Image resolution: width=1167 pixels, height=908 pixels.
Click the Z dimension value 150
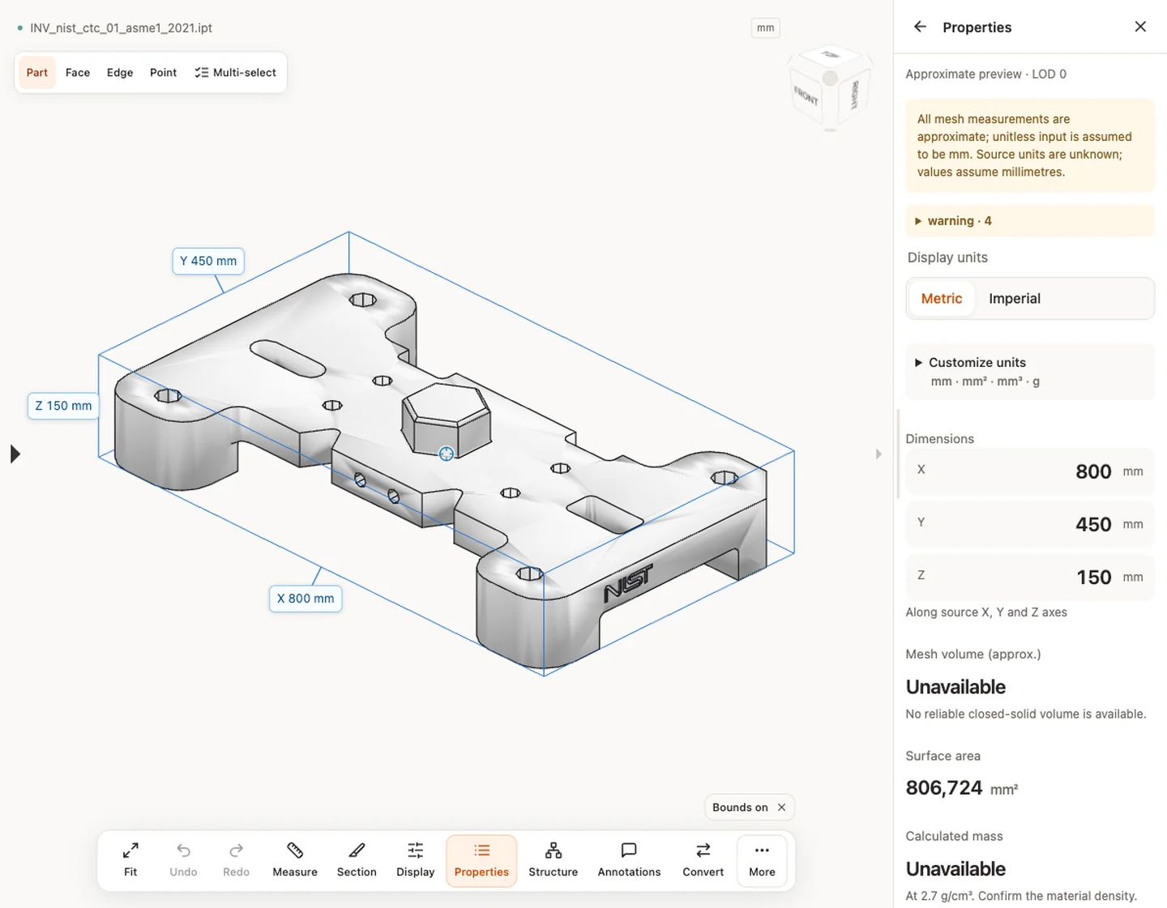tap(1094, 578)
